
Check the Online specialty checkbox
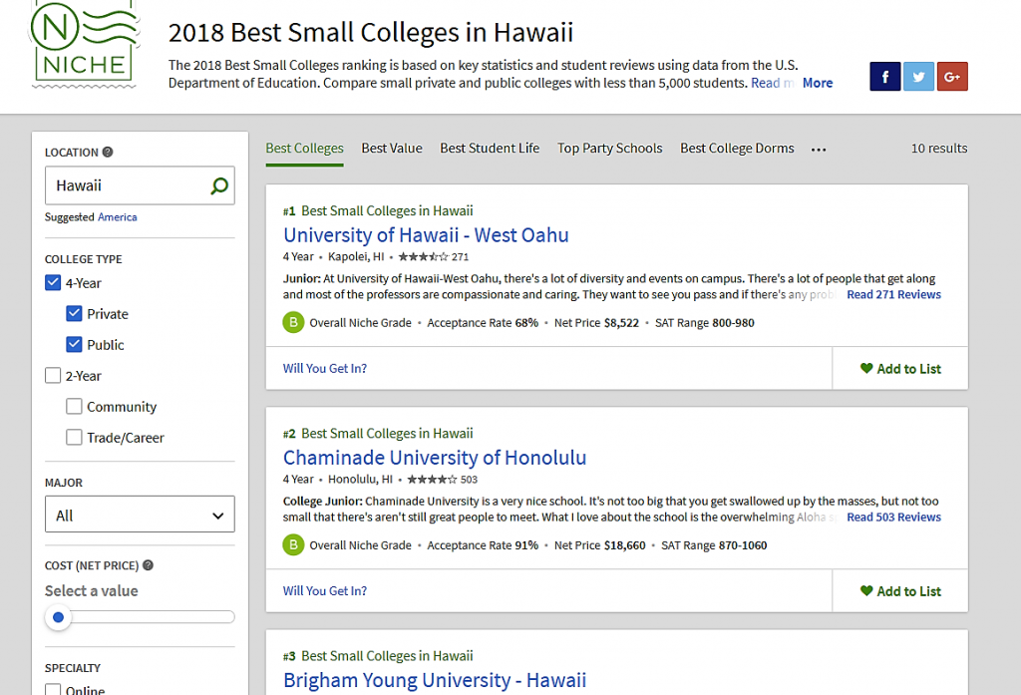tap(53, 690)
